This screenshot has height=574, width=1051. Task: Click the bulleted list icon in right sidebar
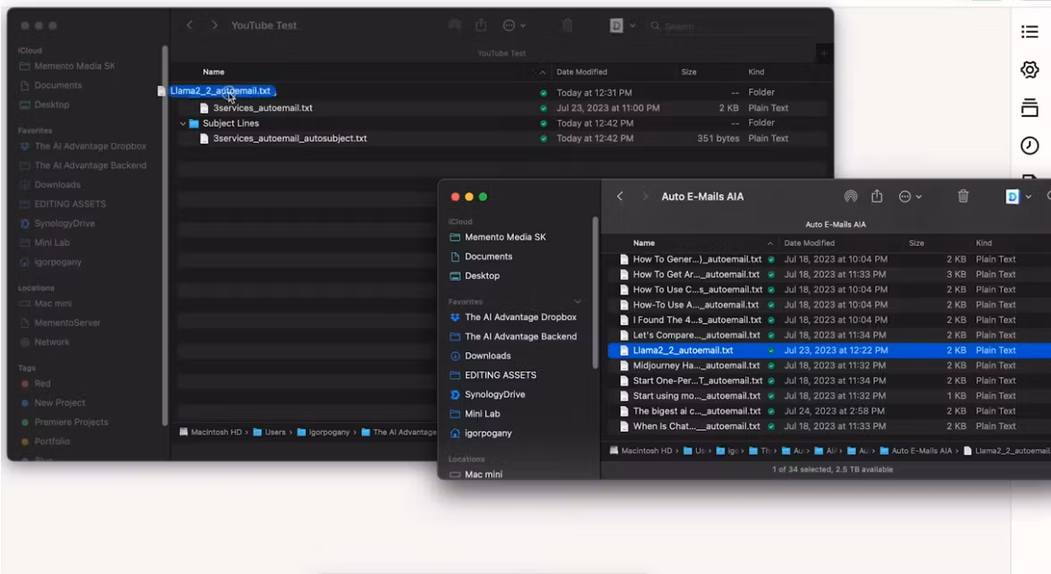[x=1030, y=32]
